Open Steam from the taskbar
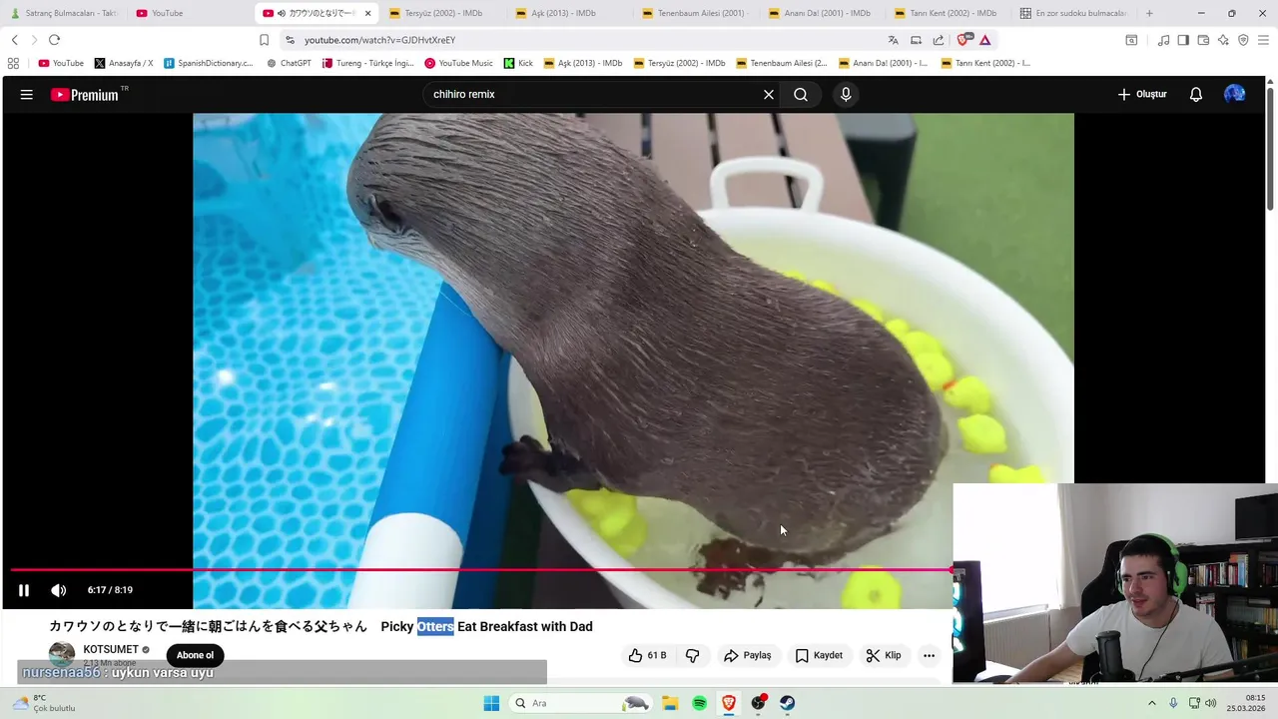This screenshot has width=1278, height=719. pyautogui.click(x=788, y=703)
